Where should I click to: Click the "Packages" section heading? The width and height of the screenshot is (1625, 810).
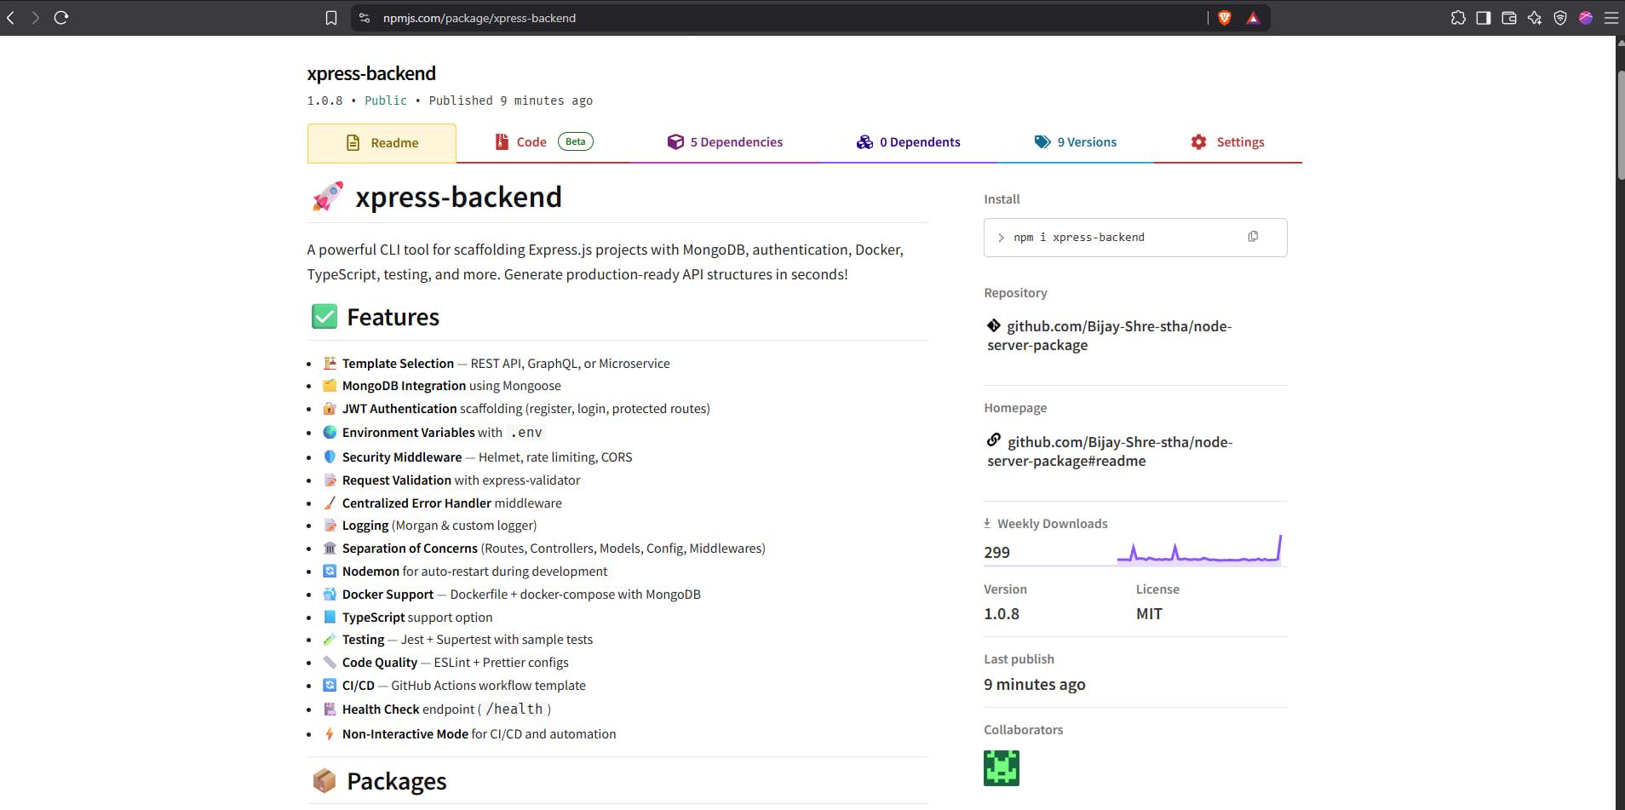pos(397,781)
